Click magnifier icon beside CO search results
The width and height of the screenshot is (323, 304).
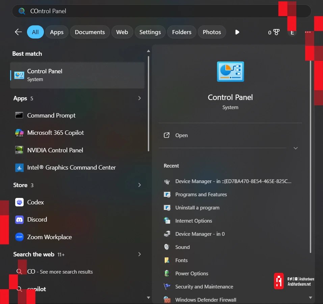click(x=19, y=272)
